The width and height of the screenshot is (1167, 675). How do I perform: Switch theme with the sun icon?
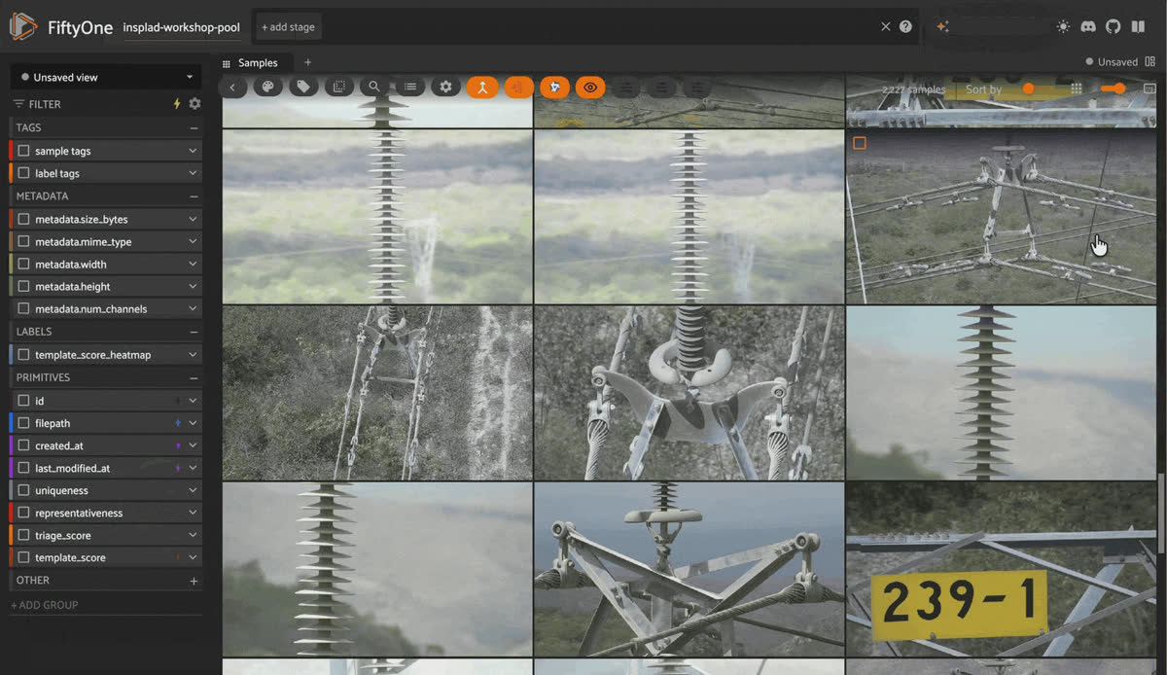click(1063, 27)
